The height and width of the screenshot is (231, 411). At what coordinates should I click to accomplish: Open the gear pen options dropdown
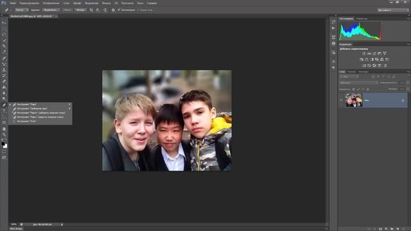pyautogui.click(x=113, y=10)
